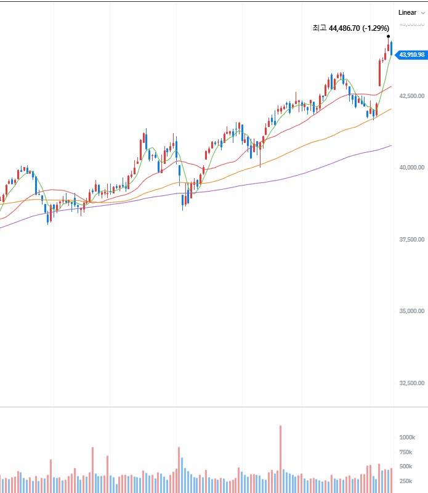Screen dimensions: 428x493
Task: Click the 최고 44,486.70 high price label
Action: [x=350, y=28]
